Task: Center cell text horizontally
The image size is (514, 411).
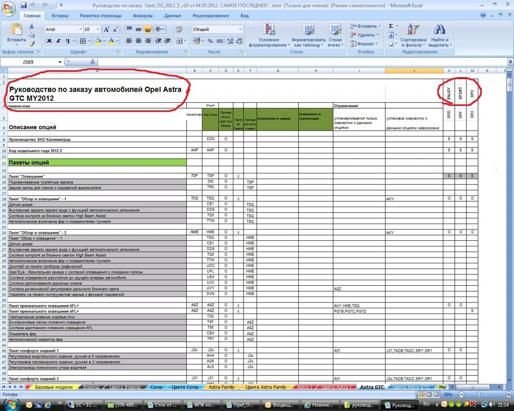Action: click(138, 41)
